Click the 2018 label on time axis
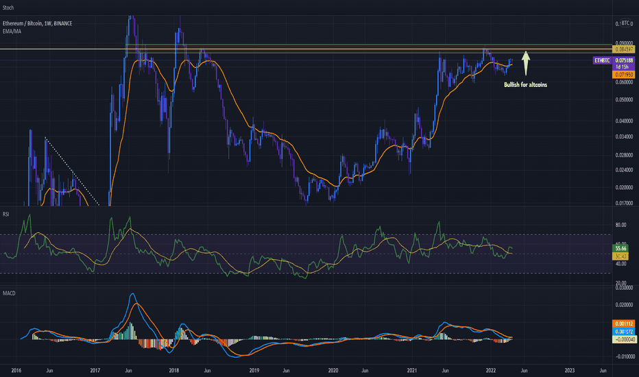The image size is (639, 377). click(174, 370)
